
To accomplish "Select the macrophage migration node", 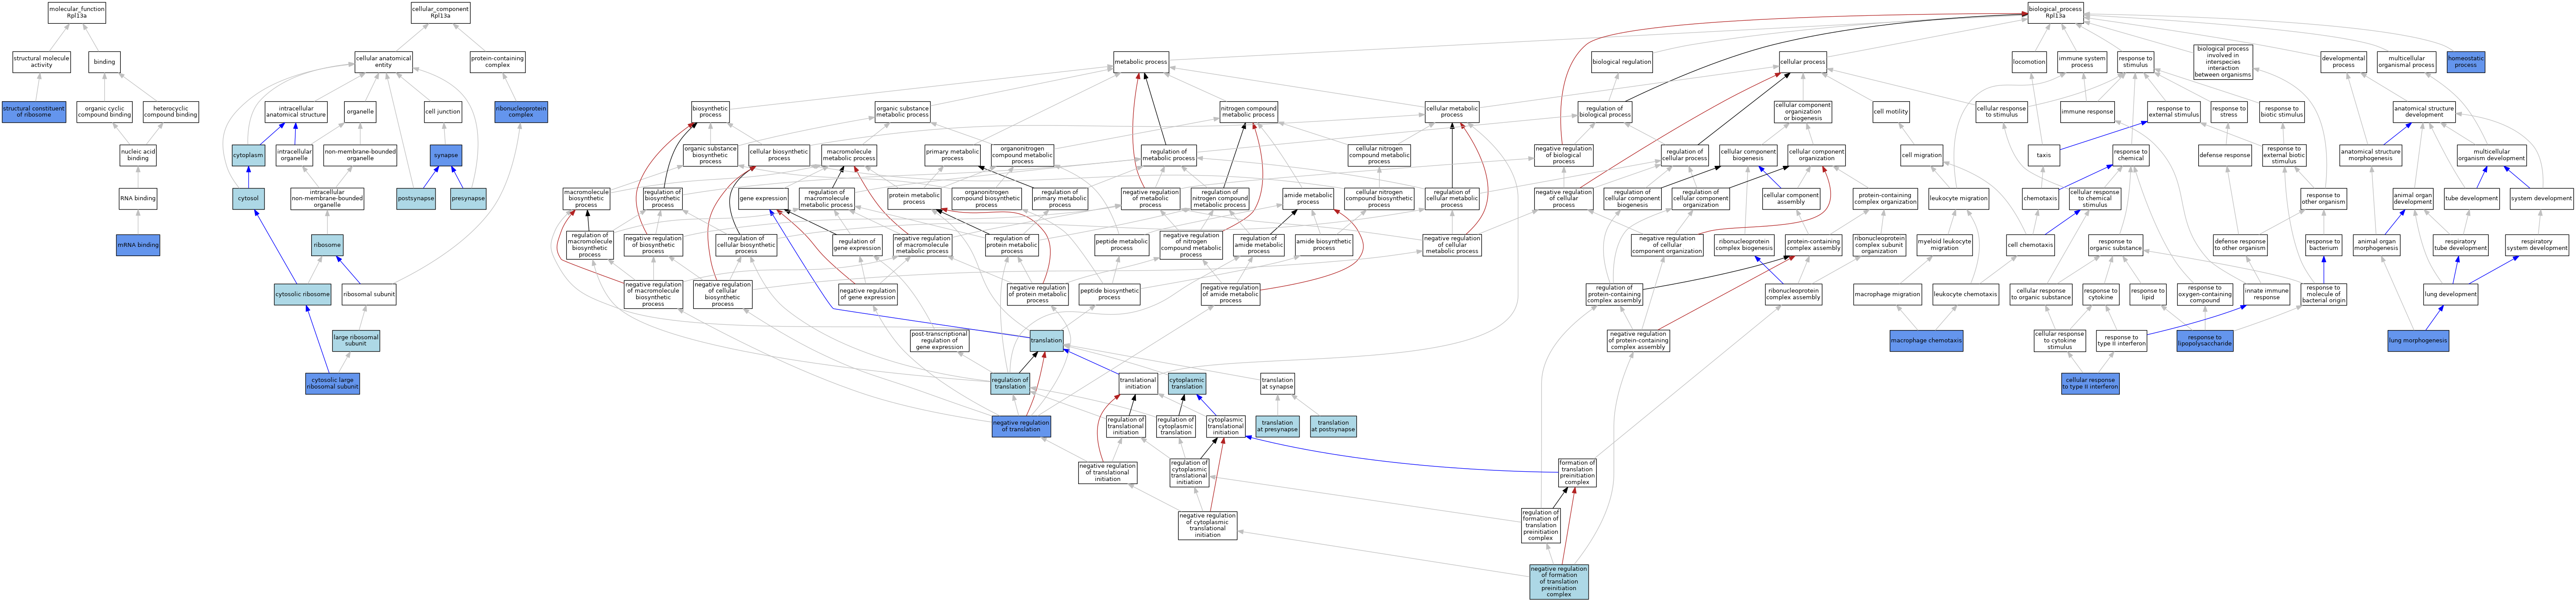I will (x=1887, y=294).
